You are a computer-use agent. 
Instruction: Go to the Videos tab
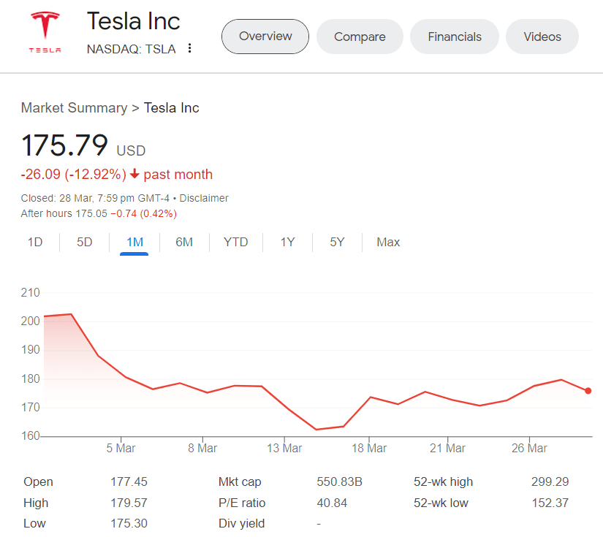coord(542,37)
